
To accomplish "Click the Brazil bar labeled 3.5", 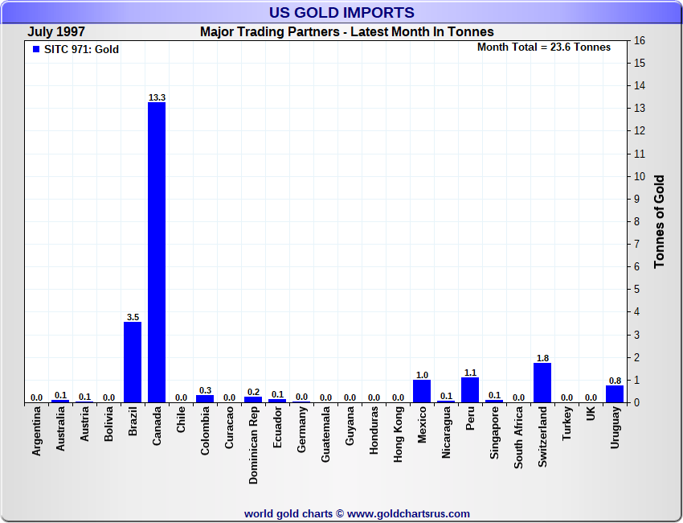I will click(133, 362).
